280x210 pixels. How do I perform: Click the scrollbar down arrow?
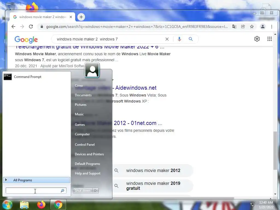(275, 194)
